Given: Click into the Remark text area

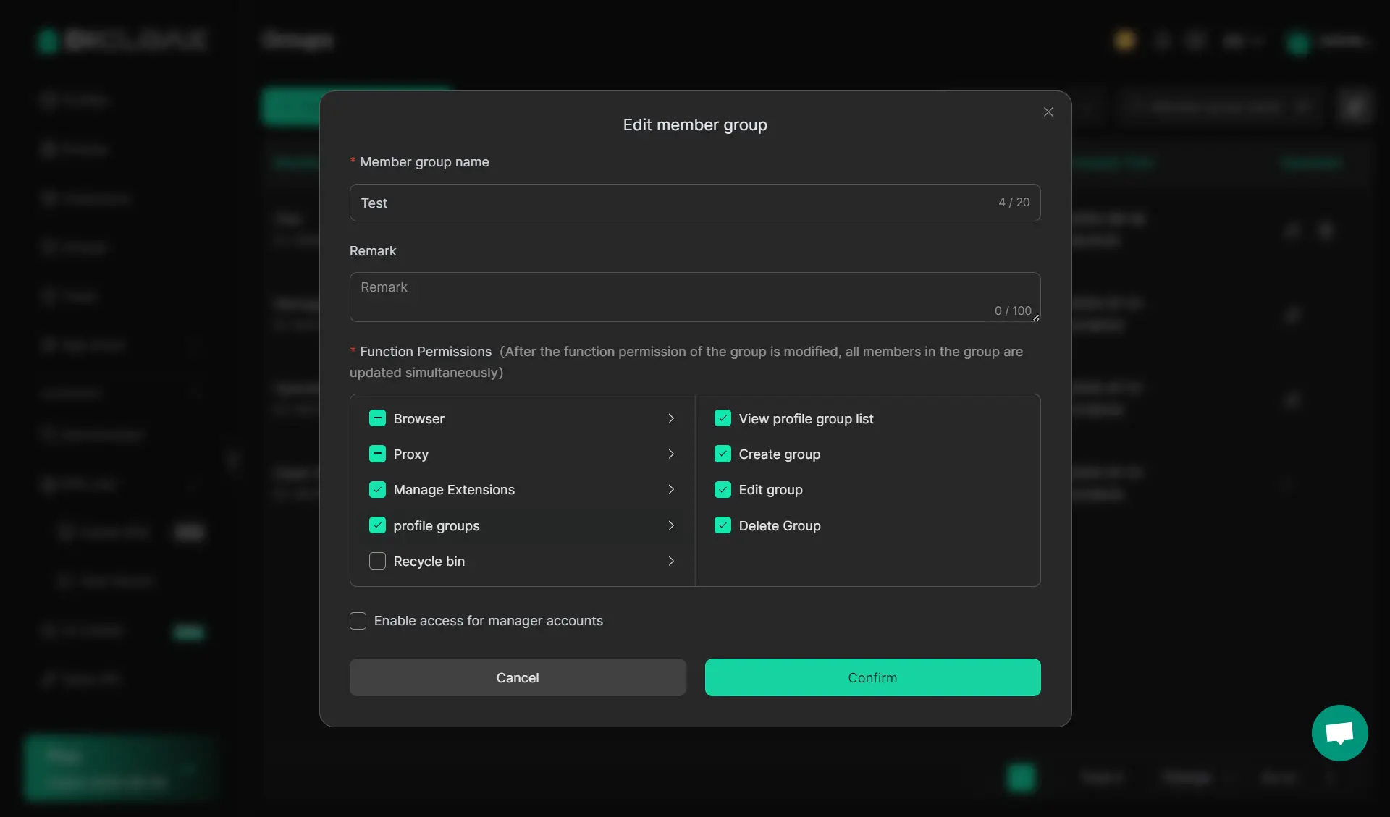Looking at the screenshot, I should pyautogui.click(x=673, y=297).
